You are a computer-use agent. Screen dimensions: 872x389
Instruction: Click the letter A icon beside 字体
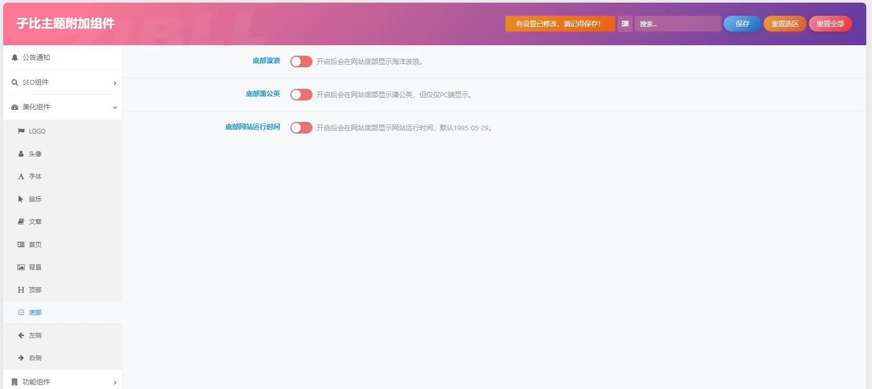point(21,177)
